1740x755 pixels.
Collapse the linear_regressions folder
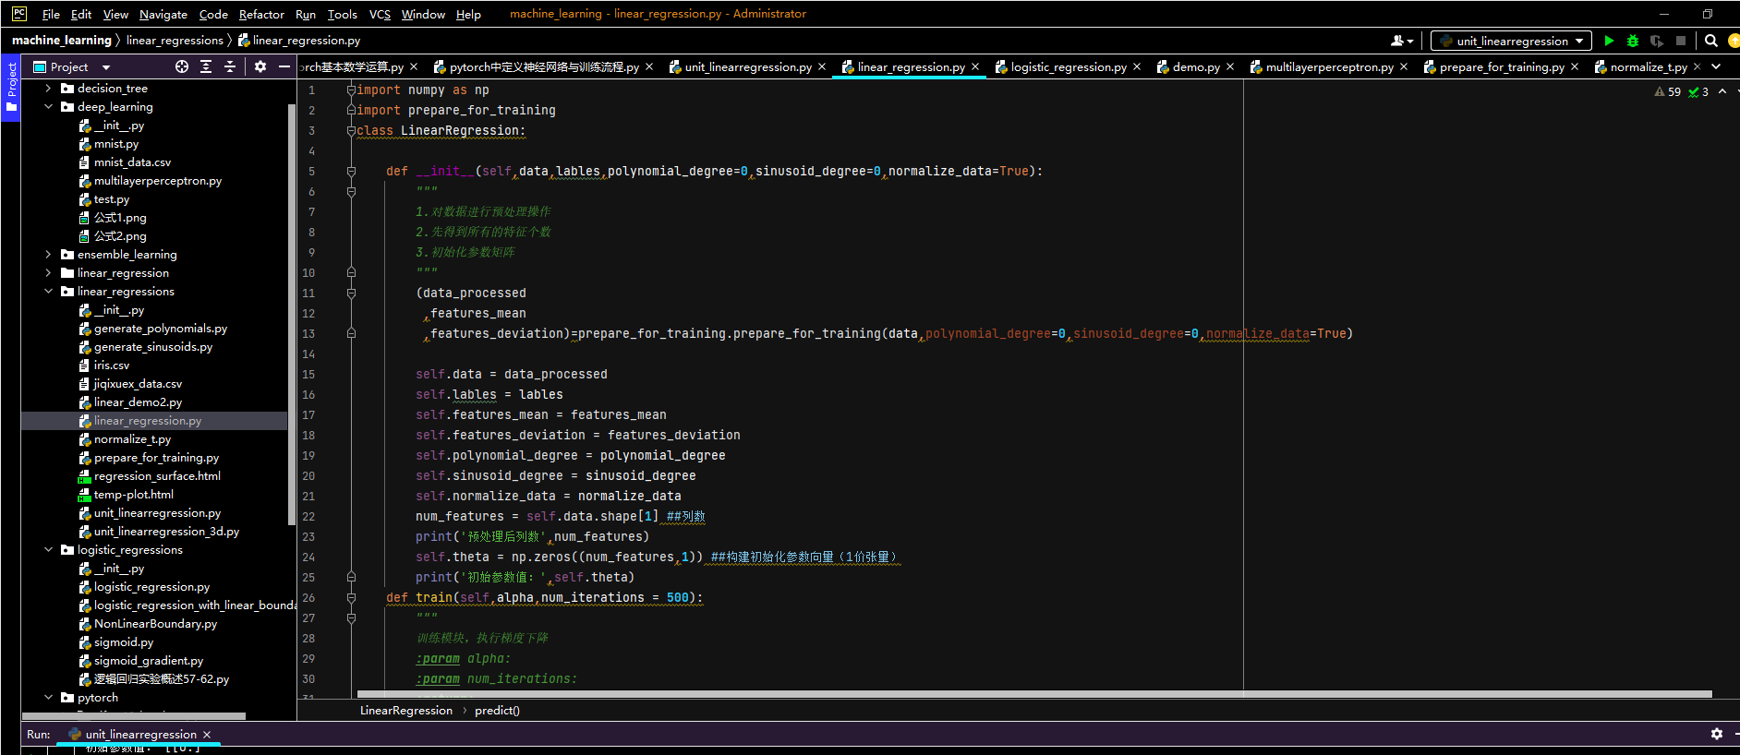click(48, 292)
